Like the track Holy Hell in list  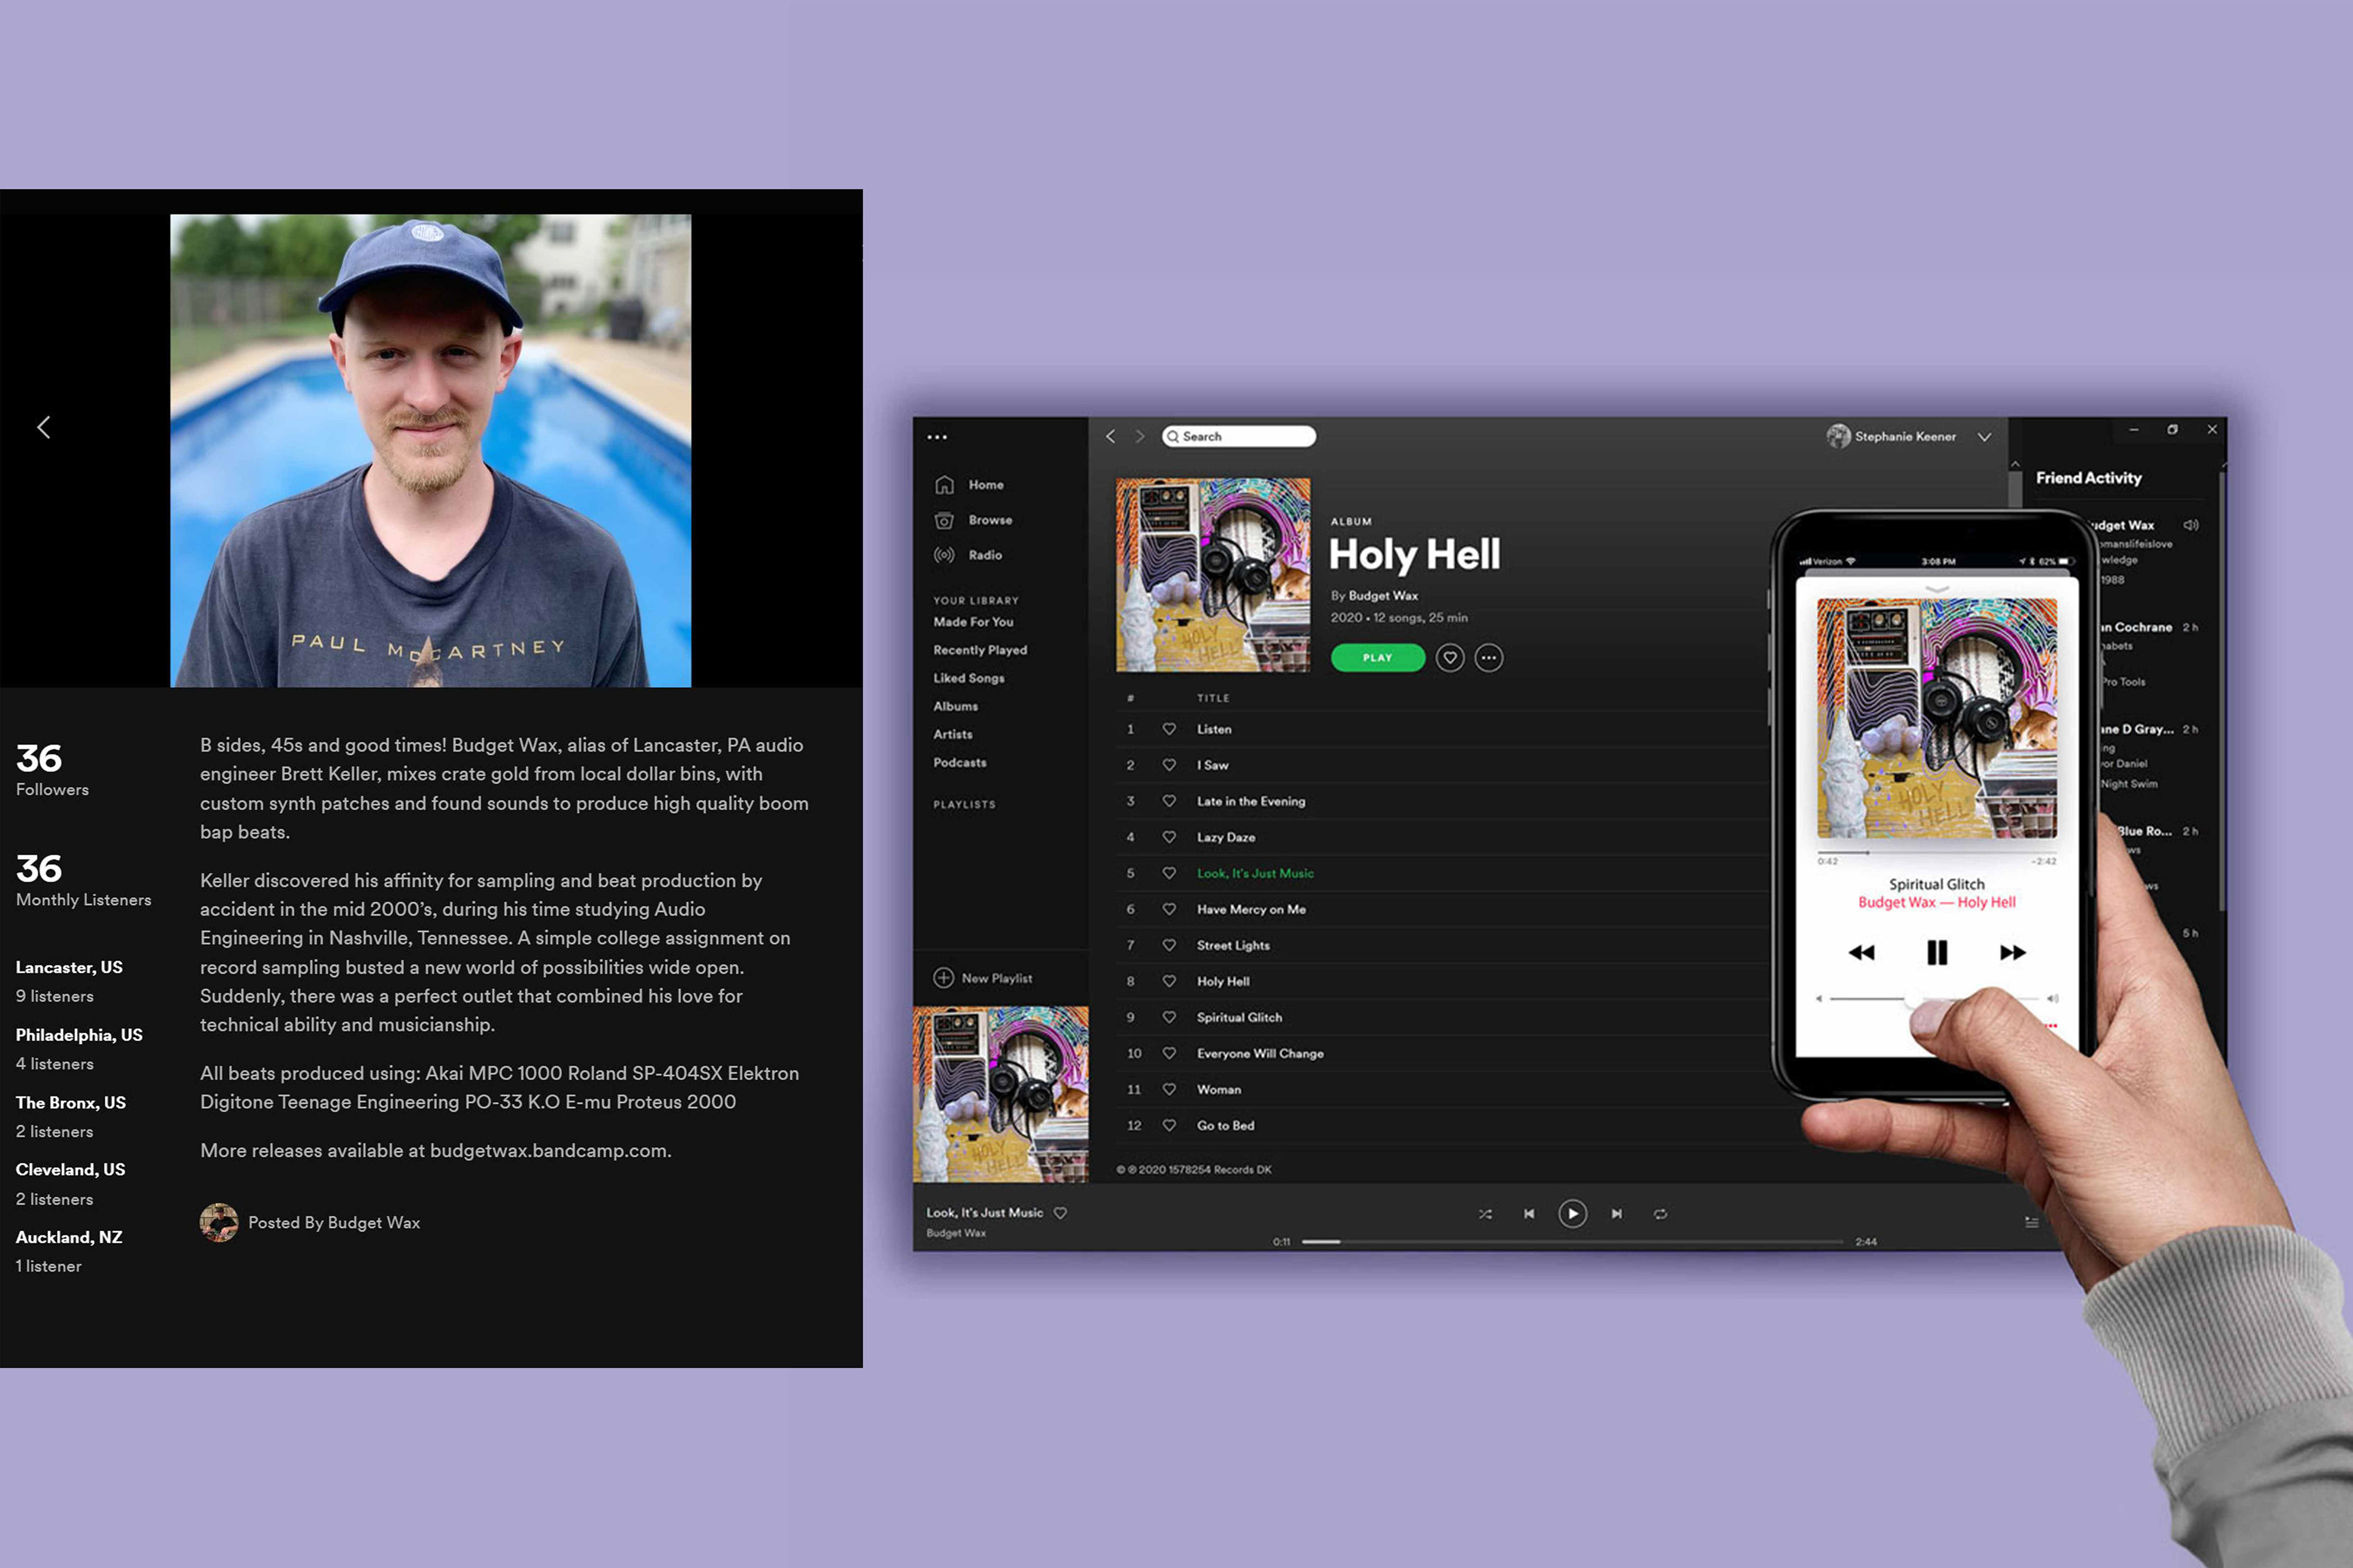click(x=1169, y=981)
